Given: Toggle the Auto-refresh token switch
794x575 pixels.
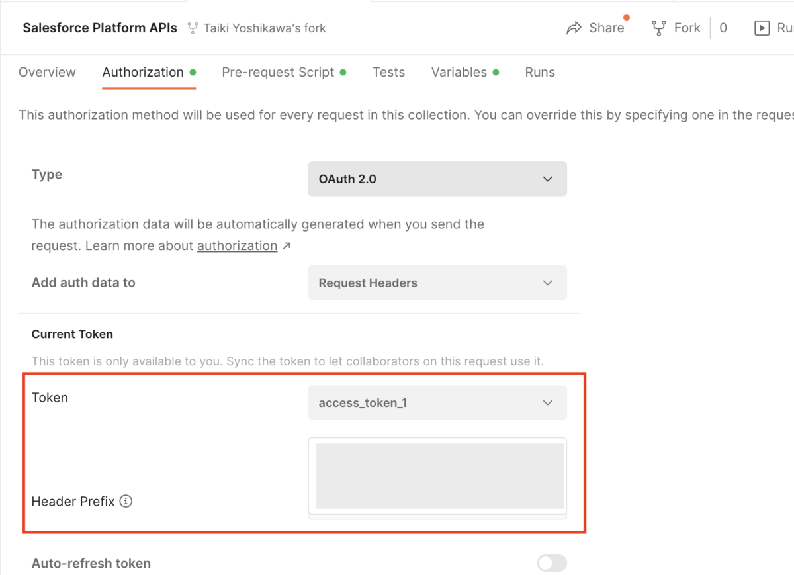Looking at the screenshot, I should pos(552,564).
